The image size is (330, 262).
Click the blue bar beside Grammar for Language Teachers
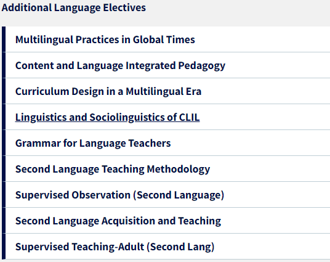pyautogui.click(x=4, y=143)
